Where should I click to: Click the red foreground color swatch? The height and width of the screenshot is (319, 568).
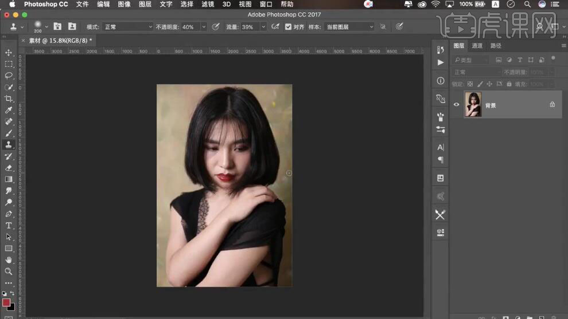click(6, 302)
